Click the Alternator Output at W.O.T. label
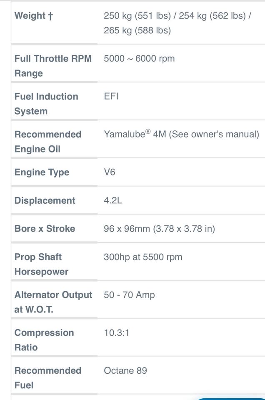The image size is (265, 400). point(53,302)
